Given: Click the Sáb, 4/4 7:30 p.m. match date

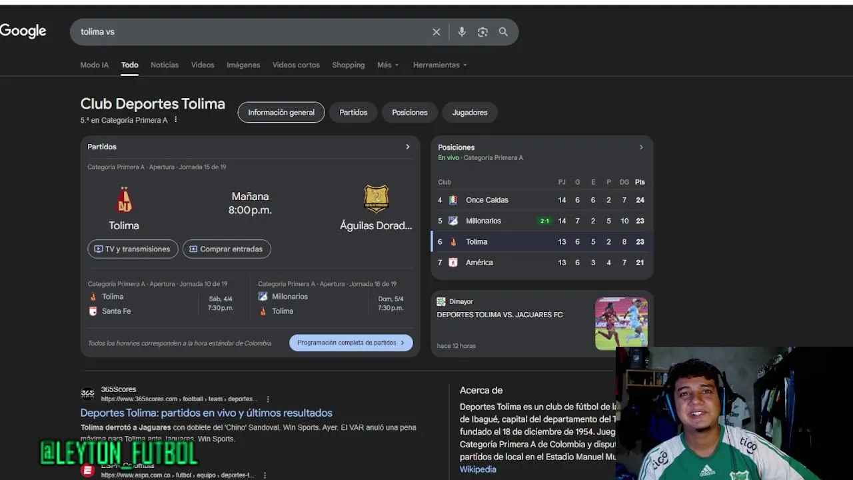Looking at the screenshot, I should point(221,303).
